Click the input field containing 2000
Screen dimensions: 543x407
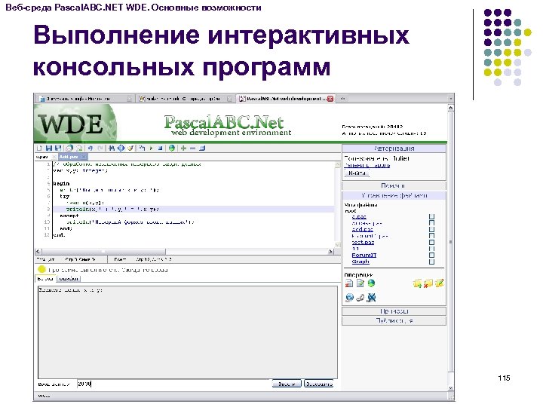pos(173,384)
